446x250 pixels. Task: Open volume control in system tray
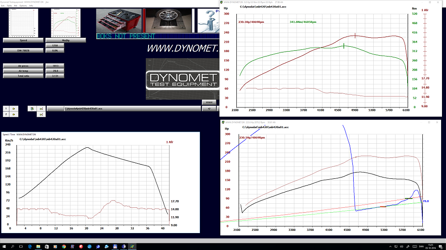(402, 246)
